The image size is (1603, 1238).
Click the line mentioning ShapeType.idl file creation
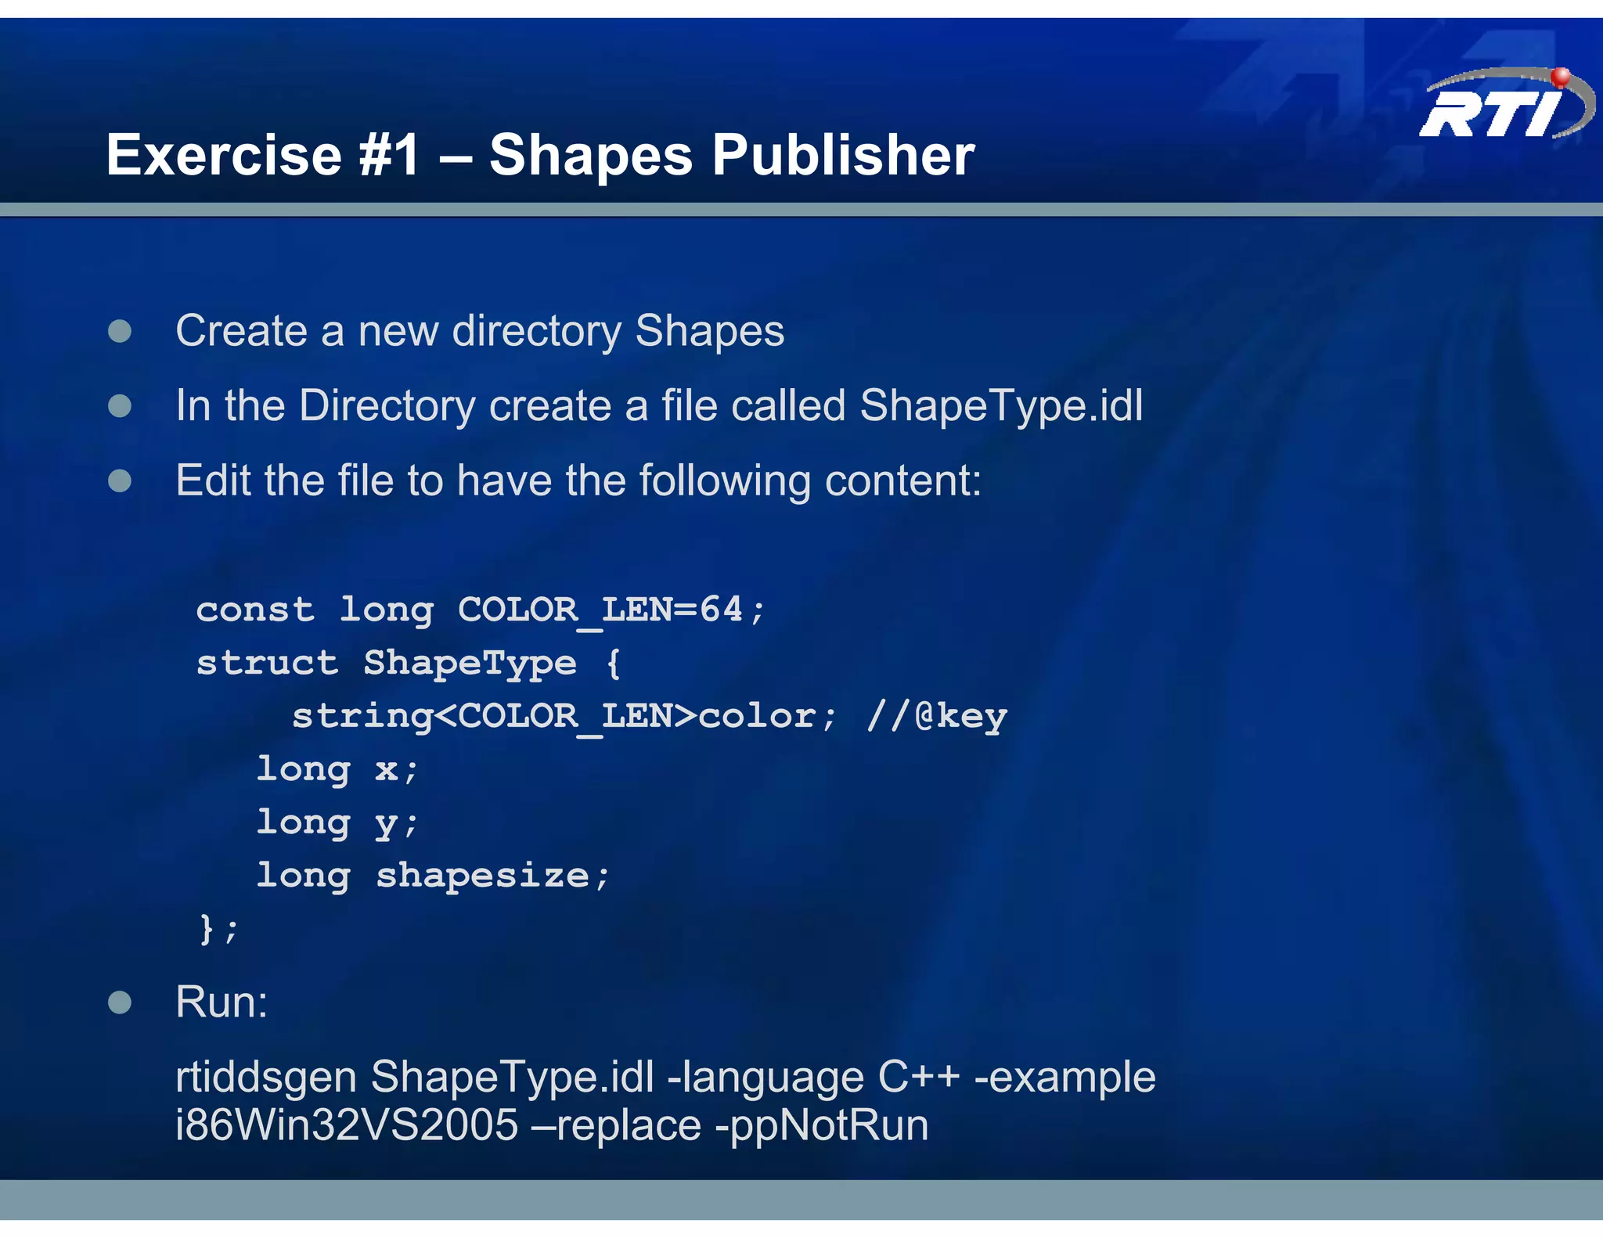pyautogui.click(x=659, y=406)
